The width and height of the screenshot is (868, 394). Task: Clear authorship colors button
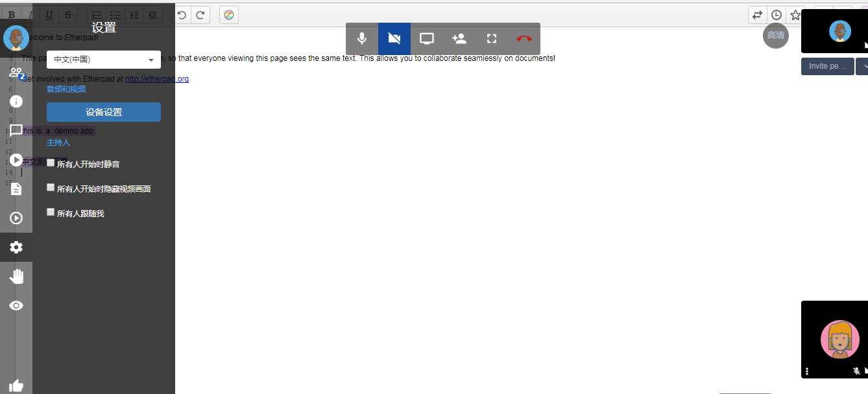click(x=229, y=15)
